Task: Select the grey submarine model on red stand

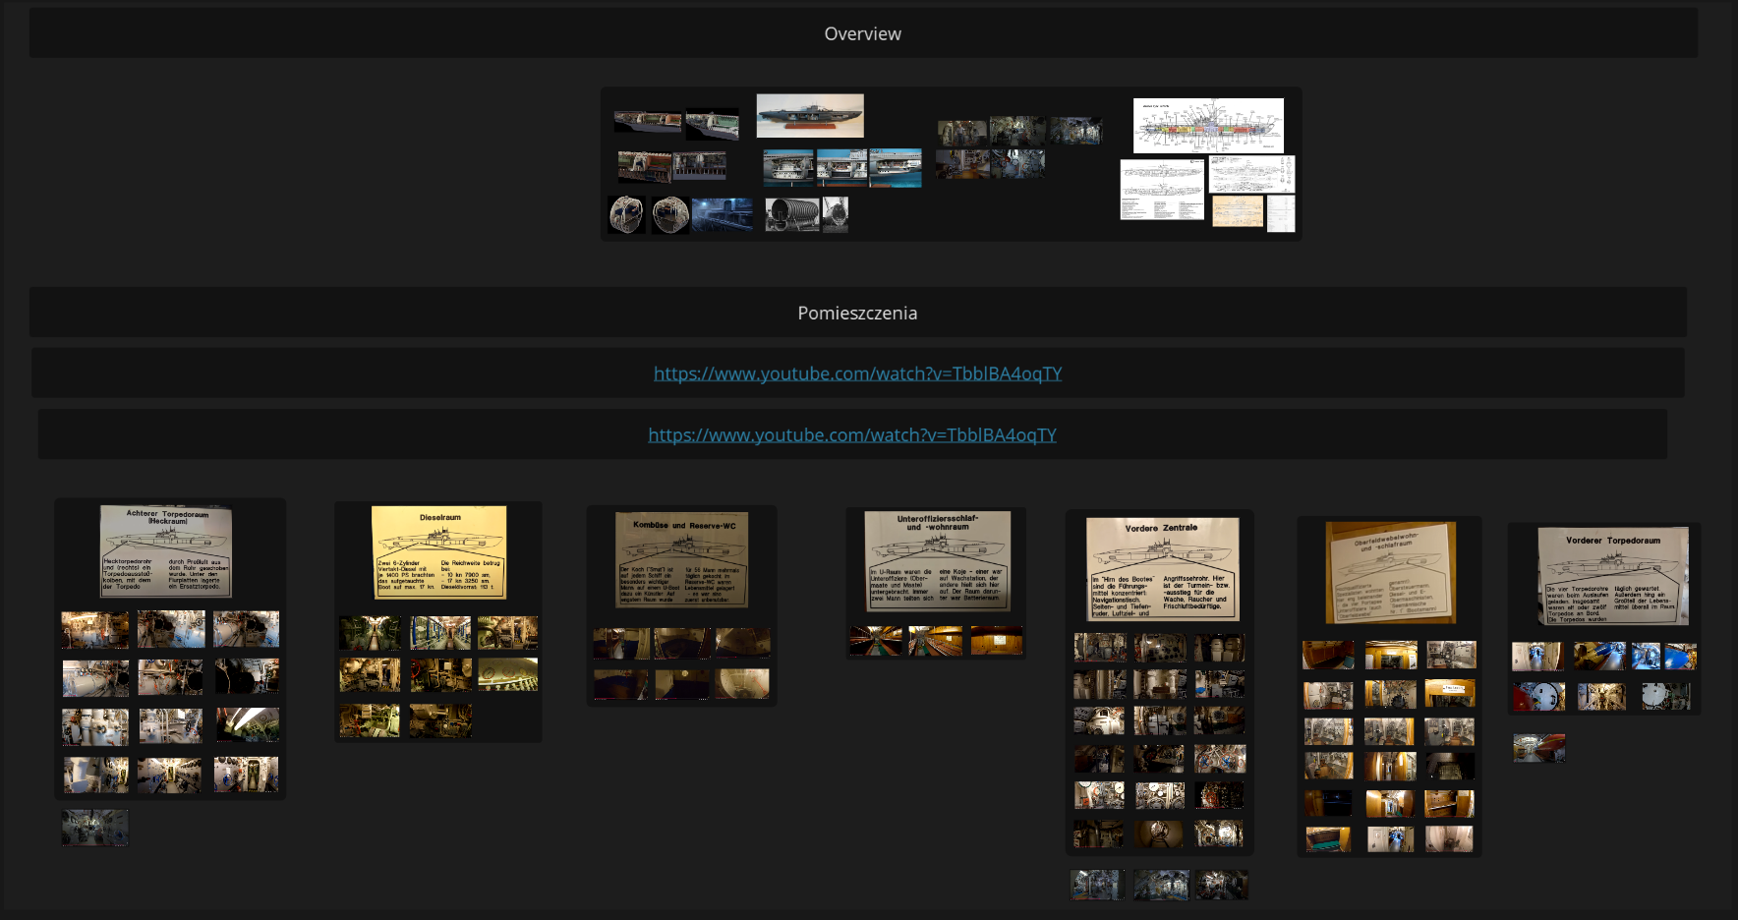Action: pos(810,116)
